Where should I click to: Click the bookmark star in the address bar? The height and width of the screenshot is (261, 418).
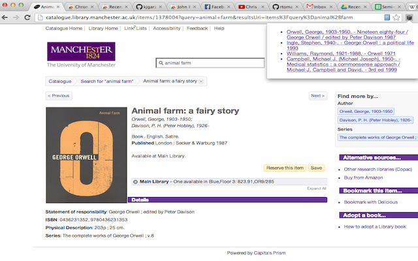tap(396, 18)
